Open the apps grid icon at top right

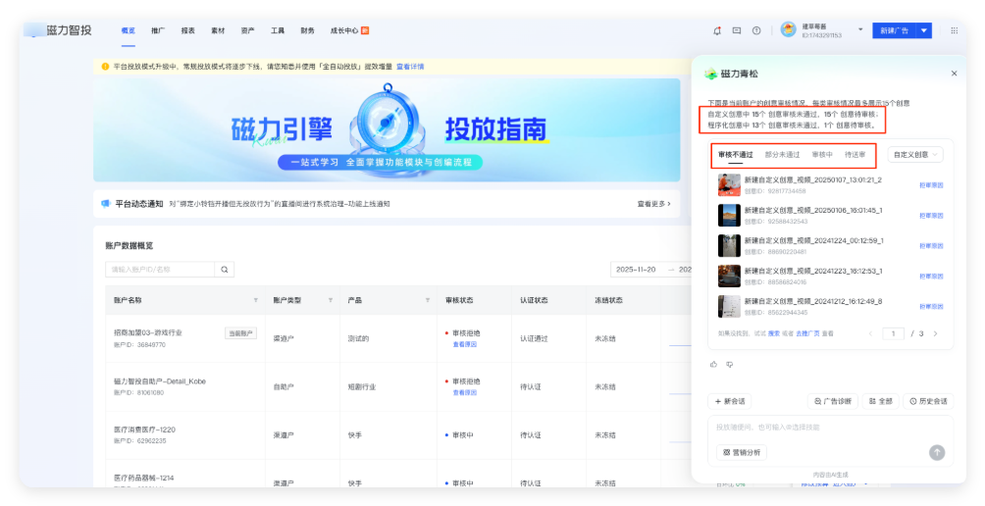pyautogui.click(x=955, y=30)
